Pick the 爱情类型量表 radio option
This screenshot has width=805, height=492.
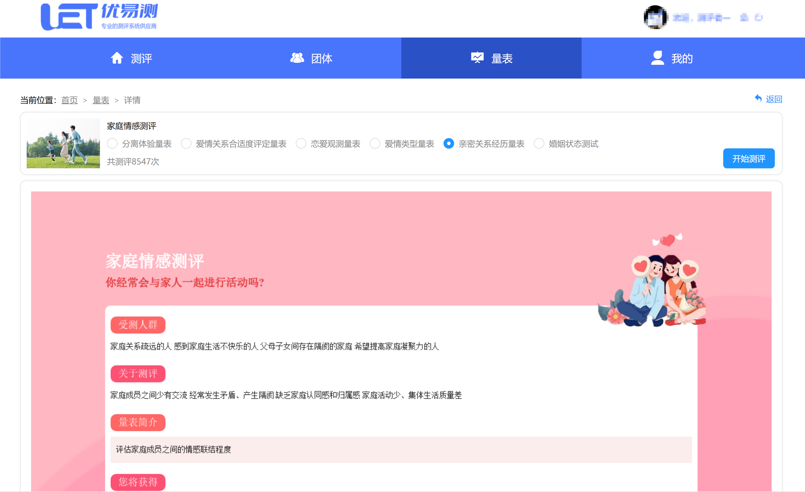(375, 143)
